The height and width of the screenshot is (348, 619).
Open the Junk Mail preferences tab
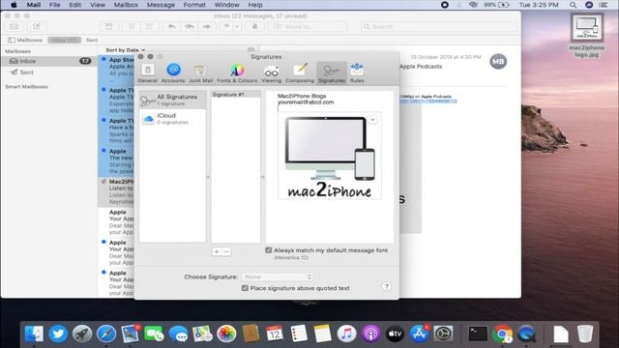click(x=200, y=73)
